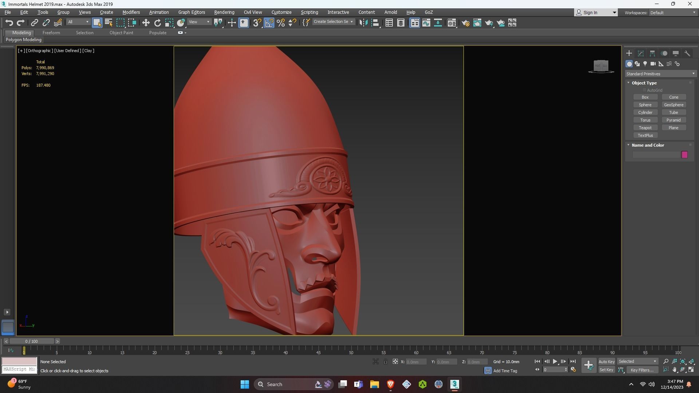Open the Curve Editor icon
The width and height of the screenshot is (699, 393).
coord(426,23)
